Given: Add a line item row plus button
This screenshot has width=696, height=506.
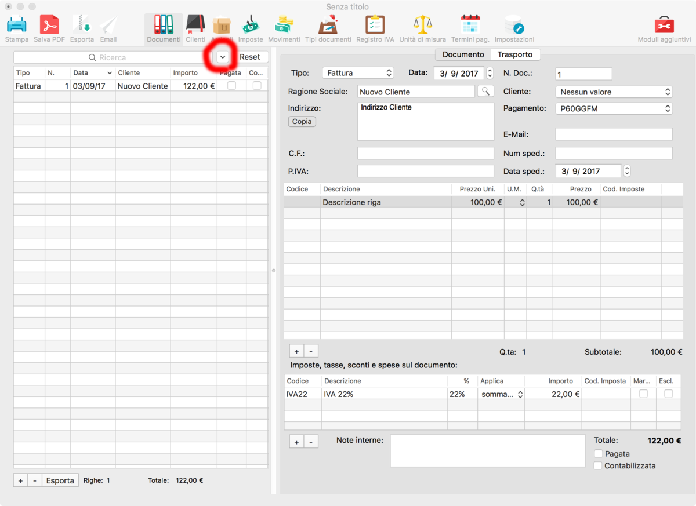Looking at the screenshot, I should 296,351.
